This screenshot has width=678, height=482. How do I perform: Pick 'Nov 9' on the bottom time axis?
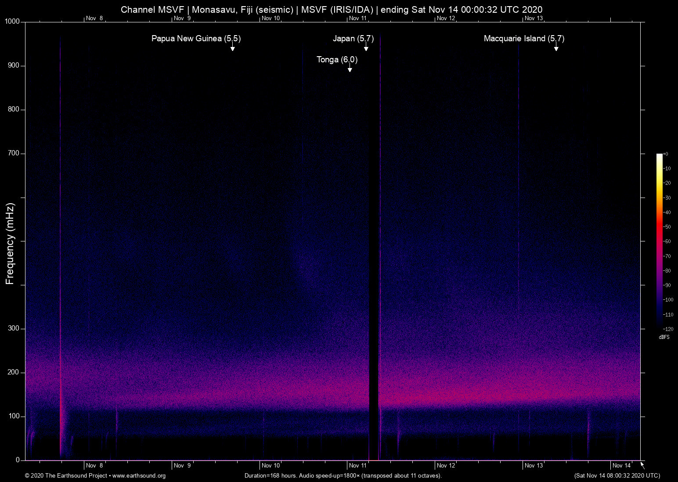(182, 465)
